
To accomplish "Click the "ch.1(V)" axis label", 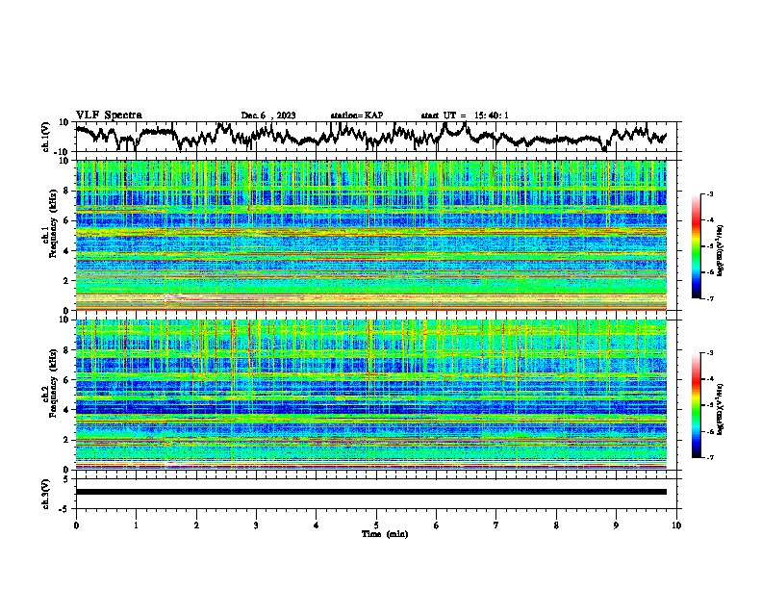I will (x=46, y=137).
